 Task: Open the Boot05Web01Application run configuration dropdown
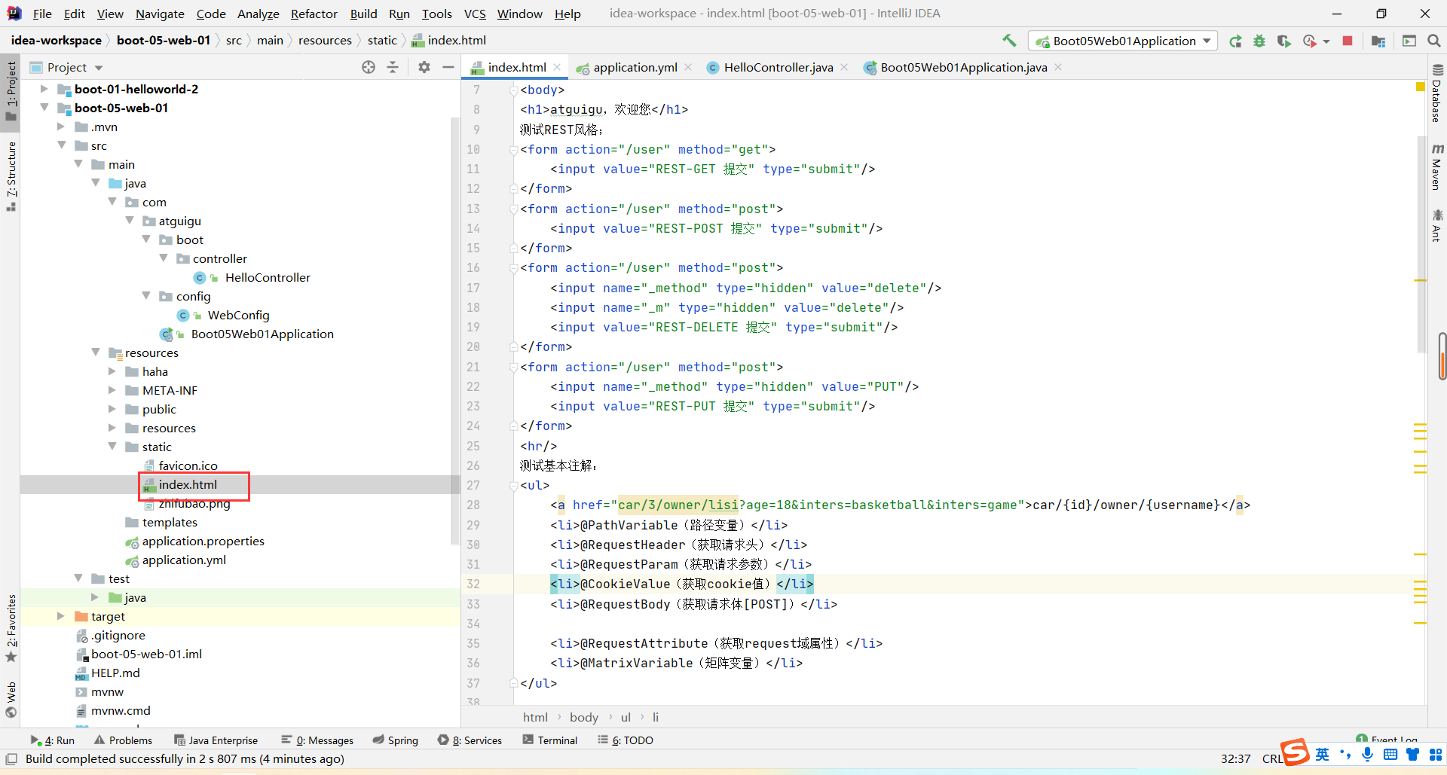coord(1123,41)
